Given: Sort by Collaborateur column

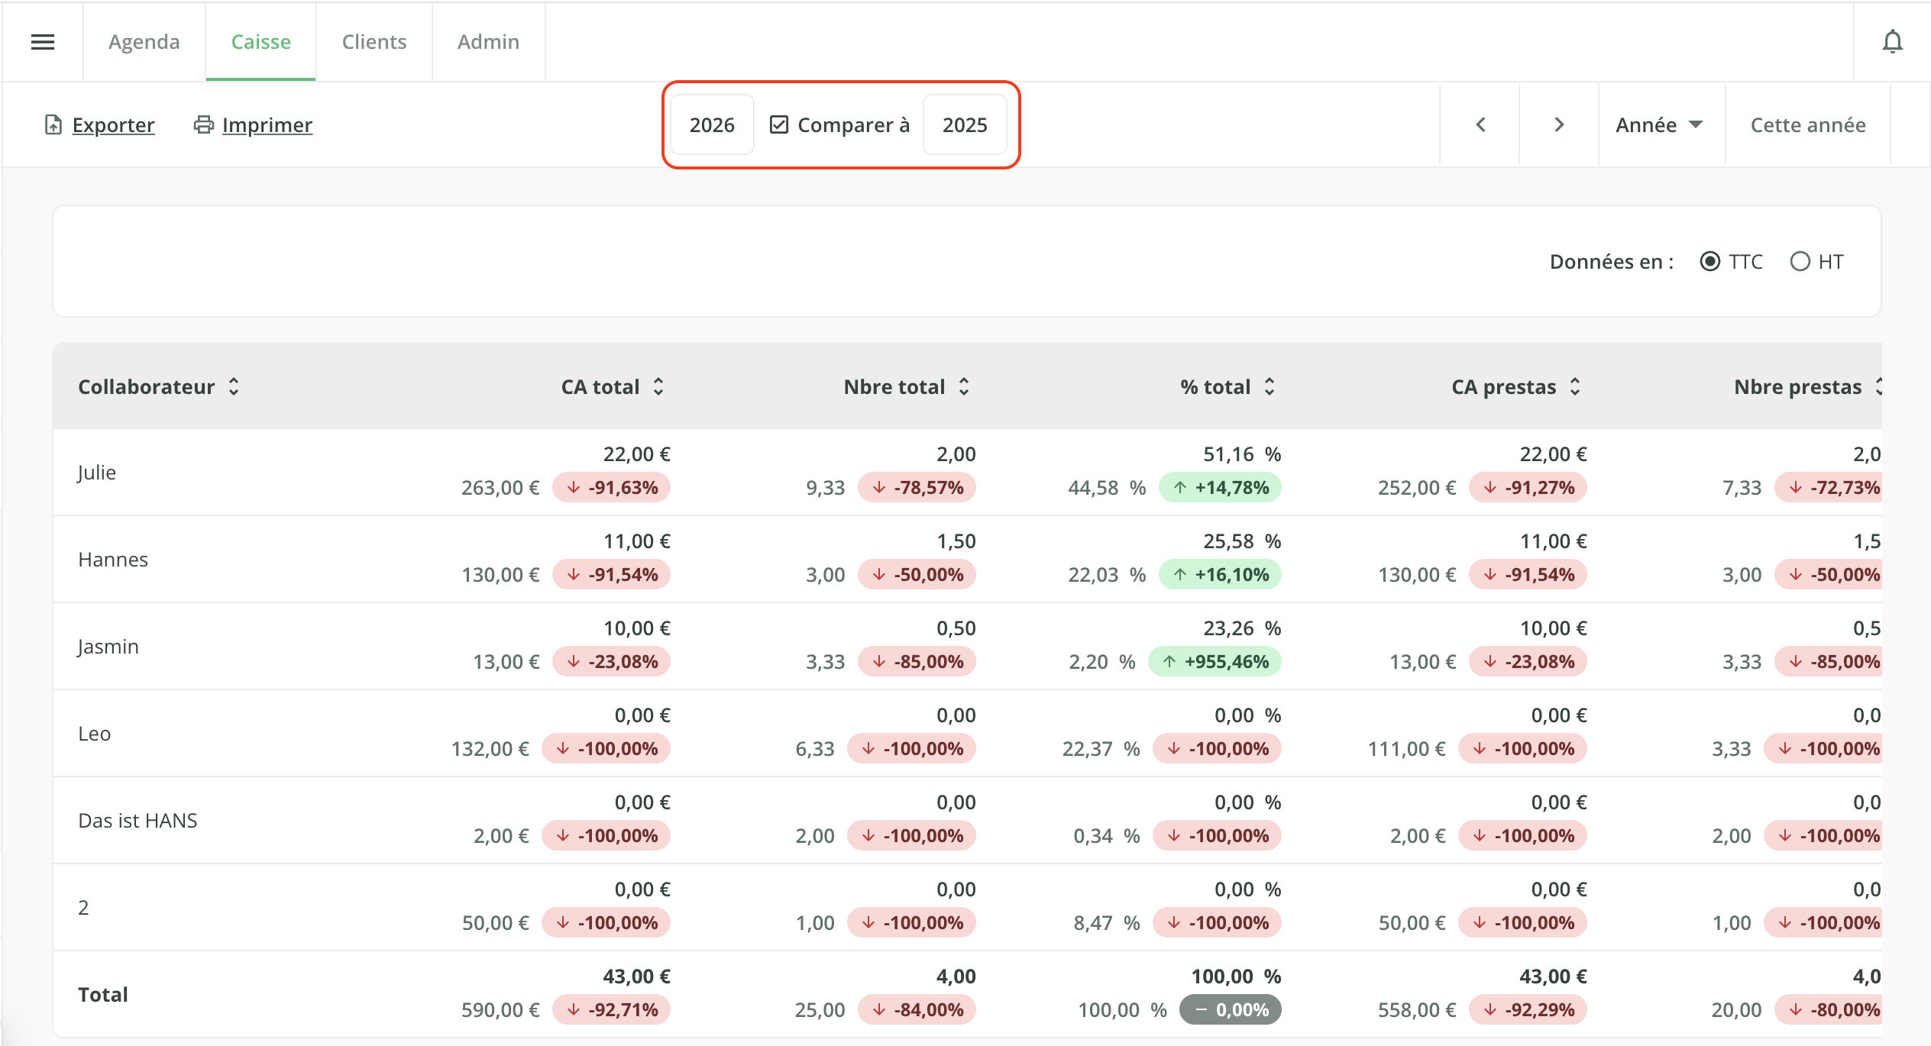Looking at the screenshot, I should [x=159, y=386].
